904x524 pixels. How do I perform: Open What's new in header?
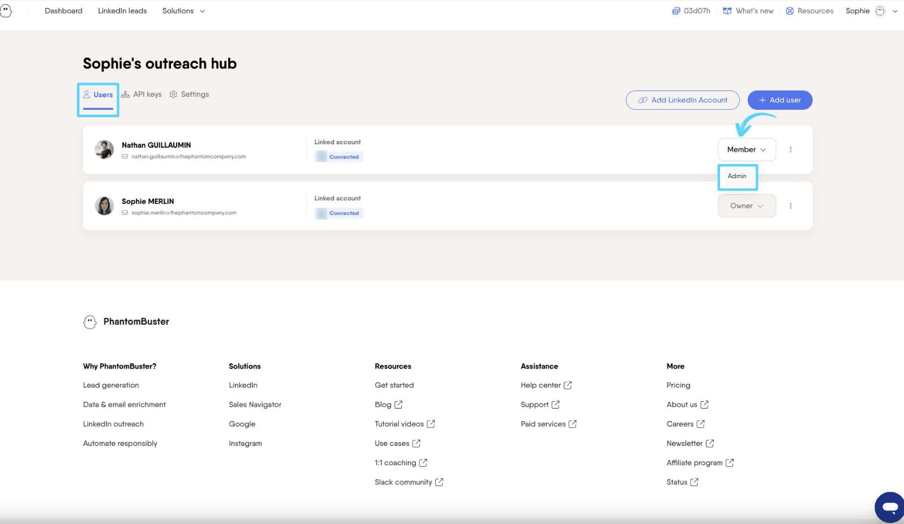pos(748,11)
